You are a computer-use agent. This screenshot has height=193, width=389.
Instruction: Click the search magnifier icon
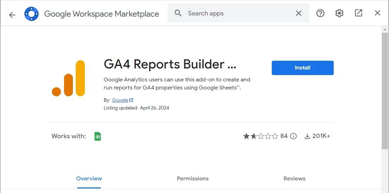178,13
